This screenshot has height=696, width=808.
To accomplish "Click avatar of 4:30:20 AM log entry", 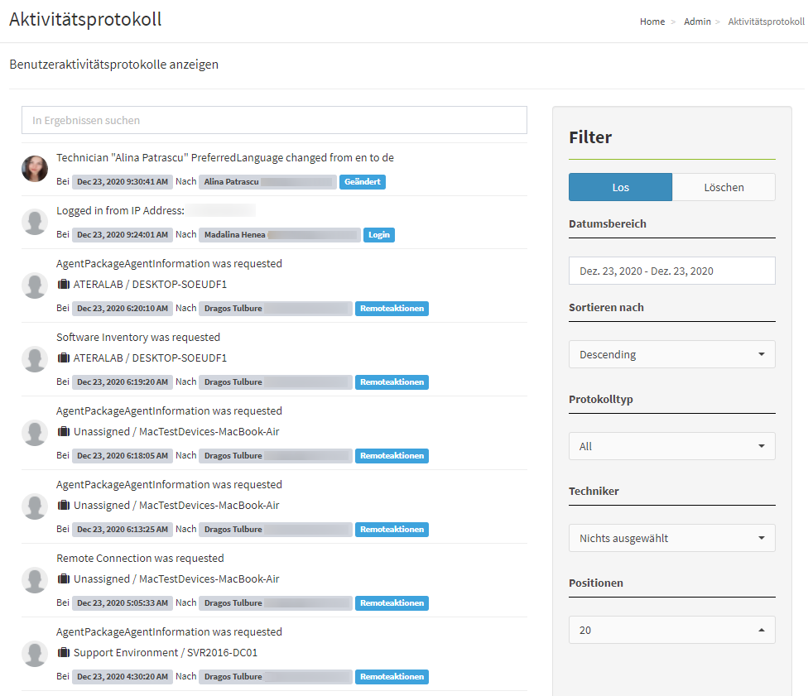I will click(x=35, y=654).
